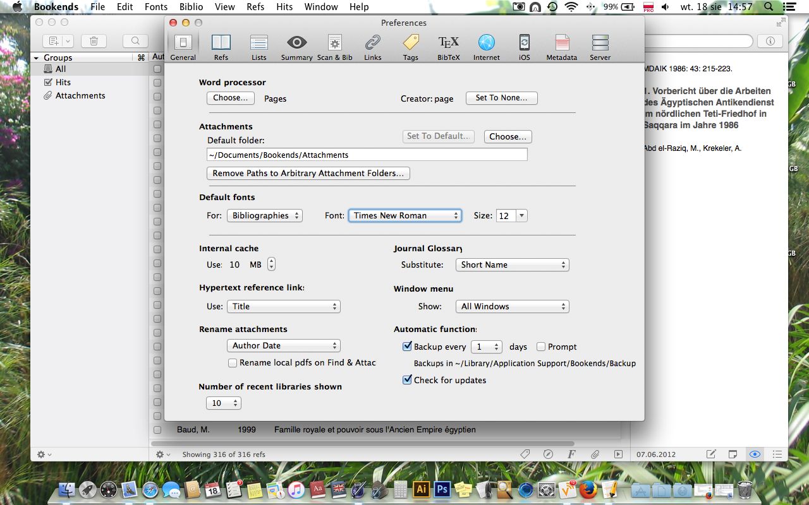Enable Rename local pdfs on Find checkbox

click(x=233, y=363)
